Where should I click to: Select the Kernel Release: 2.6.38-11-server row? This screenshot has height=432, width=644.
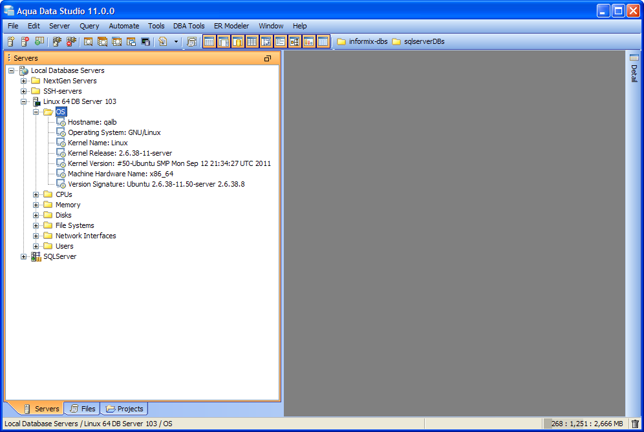(x=120, y=153)
